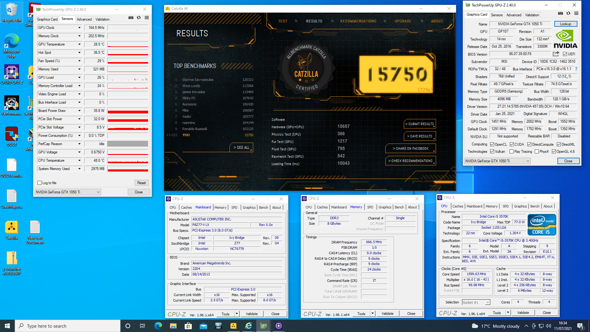This screenshot has height=332, width=590.
Task: Select OCCT desktop icon
Action: coord(12,136)
